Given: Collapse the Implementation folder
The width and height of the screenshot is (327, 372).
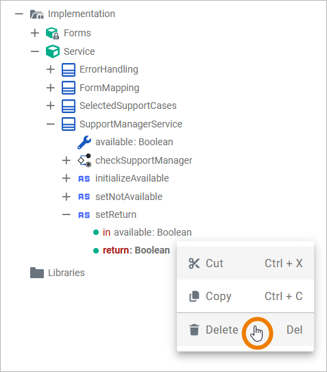Looking at the screenshot, I should tap(19, 14).
